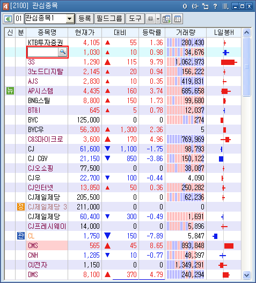Click the empty stock name input field
This screenshot has width=256, height=283.
click(43, 52)
